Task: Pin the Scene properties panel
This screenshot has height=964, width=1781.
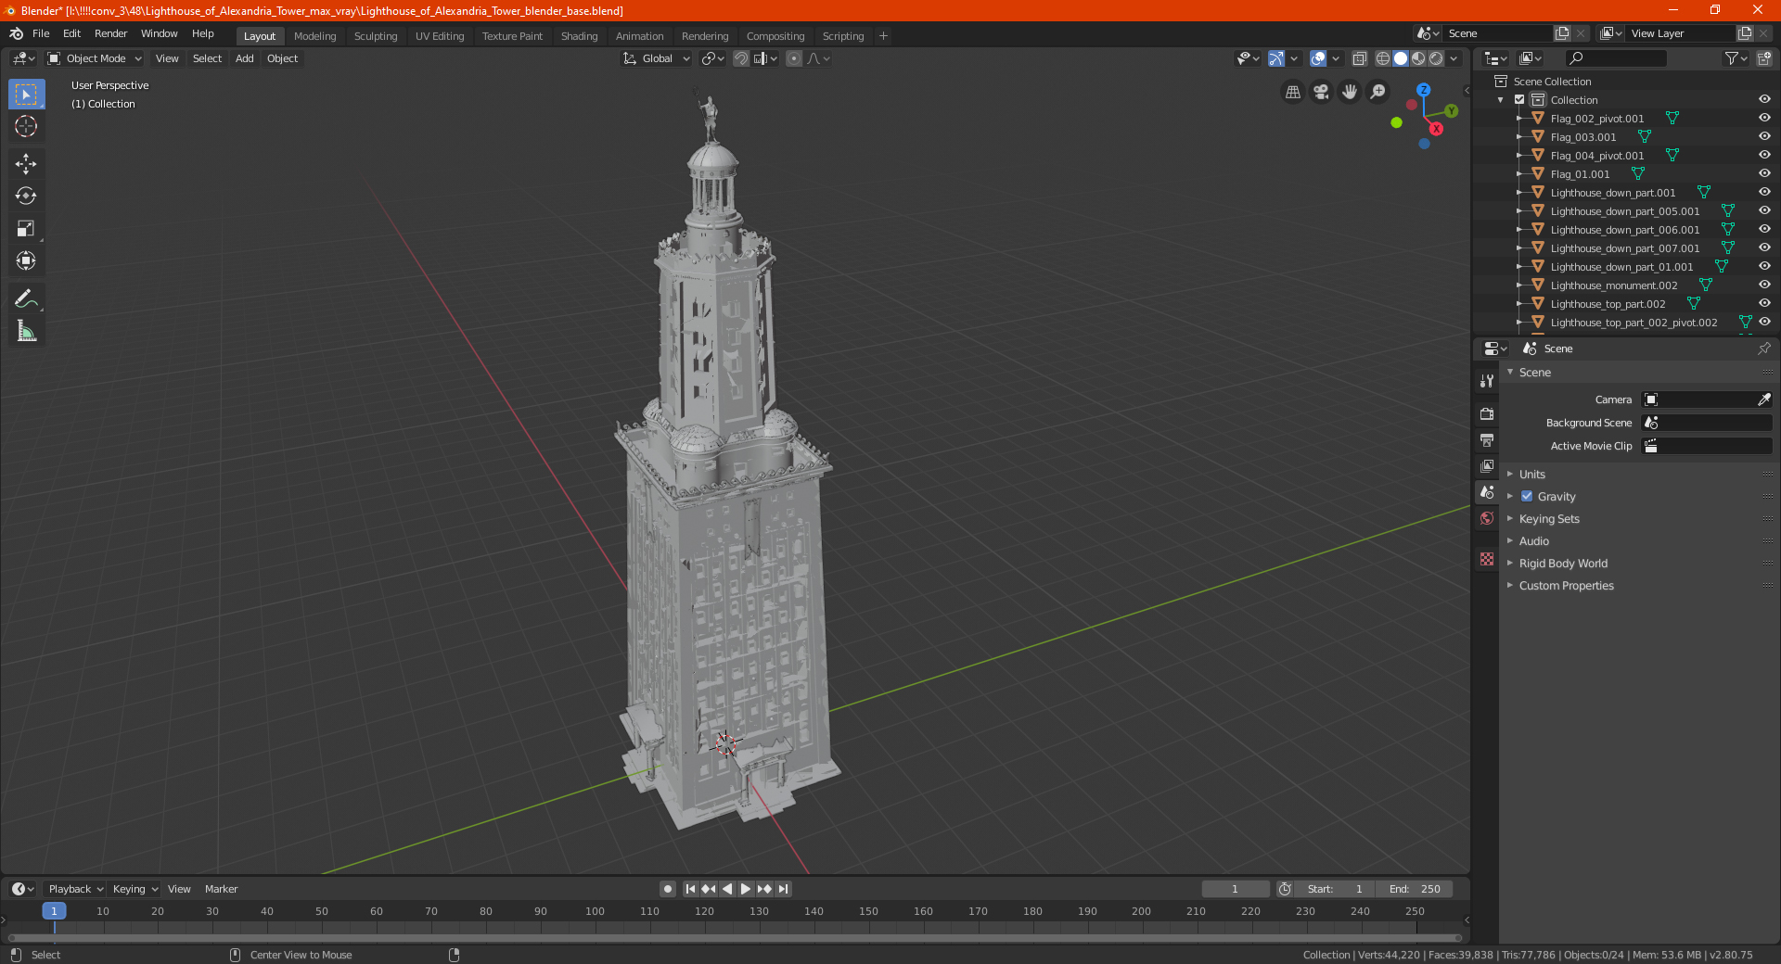Action: [1763, 349]
